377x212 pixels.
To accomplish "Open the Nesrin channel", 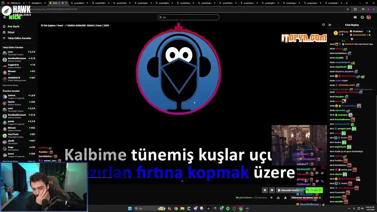I will click(x=19, y=103).
